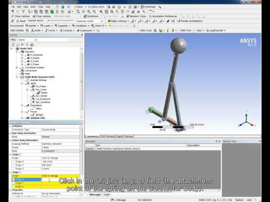
Task: Toggle Thicken Annotations
Action: (190, 21)
